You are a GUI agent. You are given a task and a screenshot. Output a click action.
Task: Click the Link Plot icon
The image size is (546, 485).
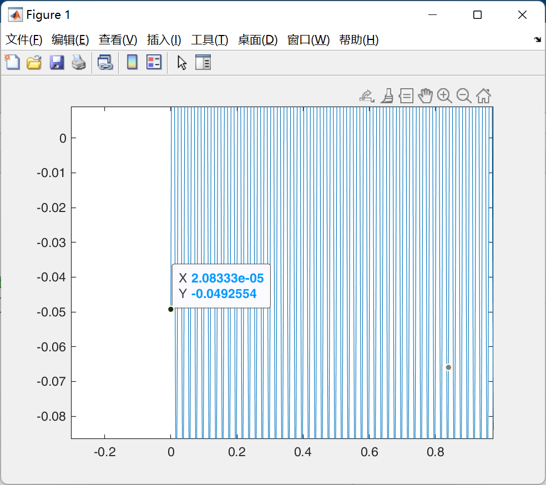click(x=105, y=62)
